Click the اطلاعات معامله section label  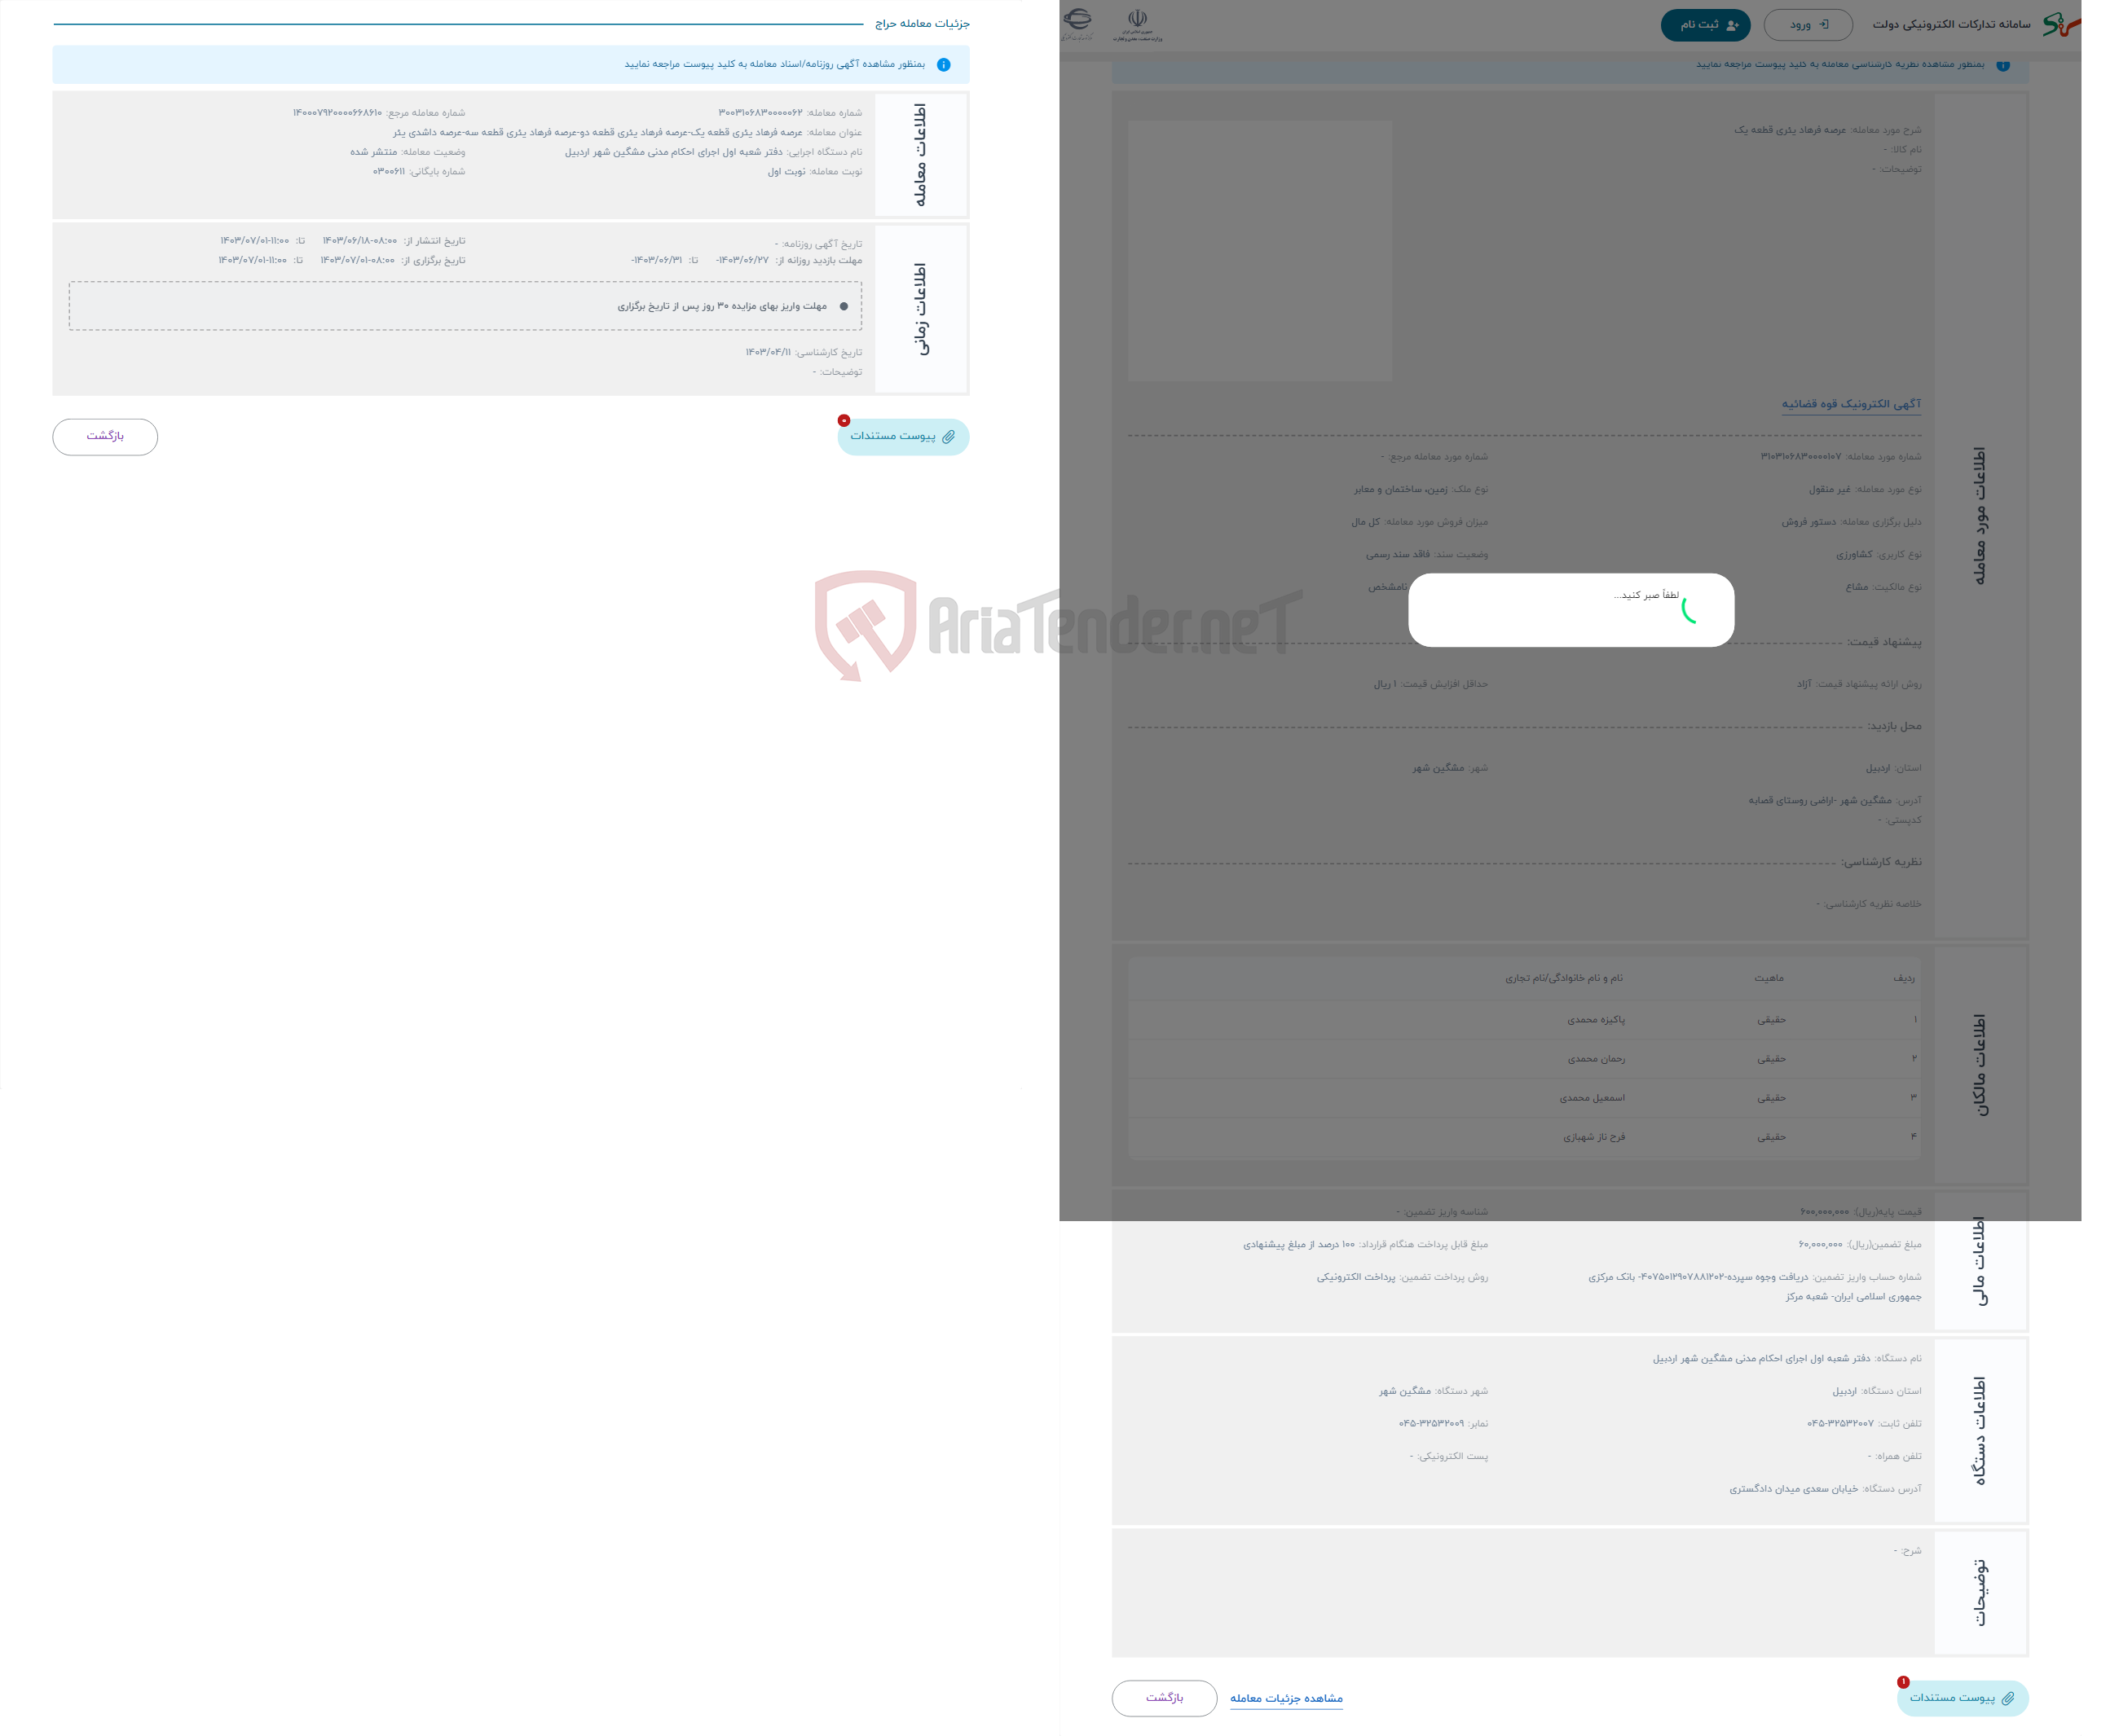click(x=920, y=155)
